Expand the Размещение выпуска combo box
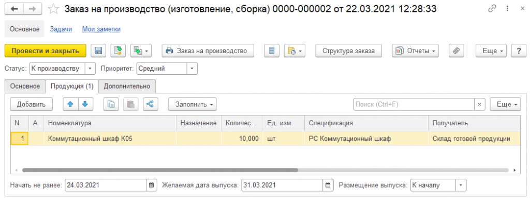This screenshot has width=530, height=200. [461, 185]
